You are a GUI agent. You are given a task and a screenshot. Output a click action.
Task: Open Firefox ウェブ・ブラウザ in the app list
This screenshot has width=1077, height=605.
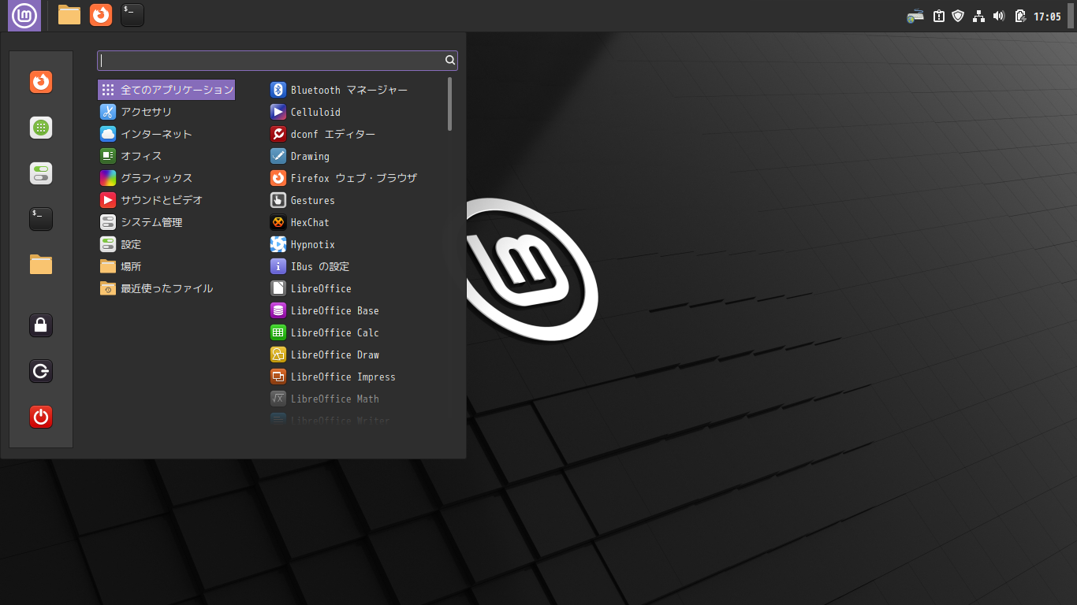tap(356, 178)
